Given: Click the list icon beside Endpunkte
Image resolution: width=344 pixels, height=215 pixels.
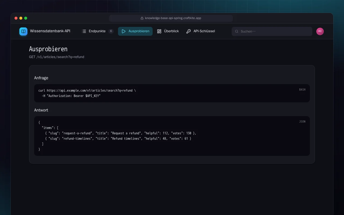Looking at the screenshot, I should (x=84, y=31).
